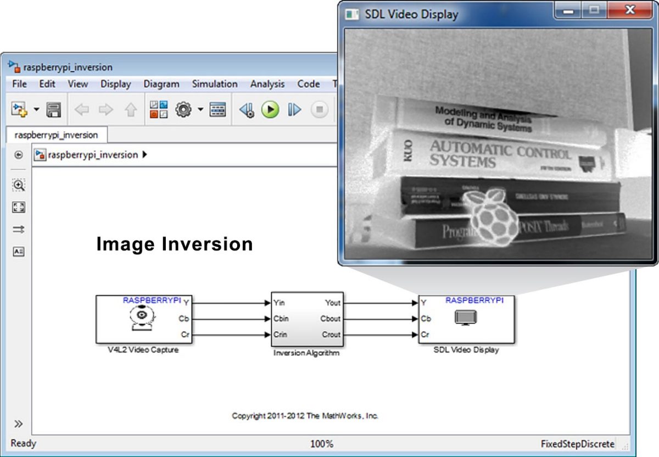Open Model Configuration Parameters gear icon
659x457 pixels.
click(183, 110)
